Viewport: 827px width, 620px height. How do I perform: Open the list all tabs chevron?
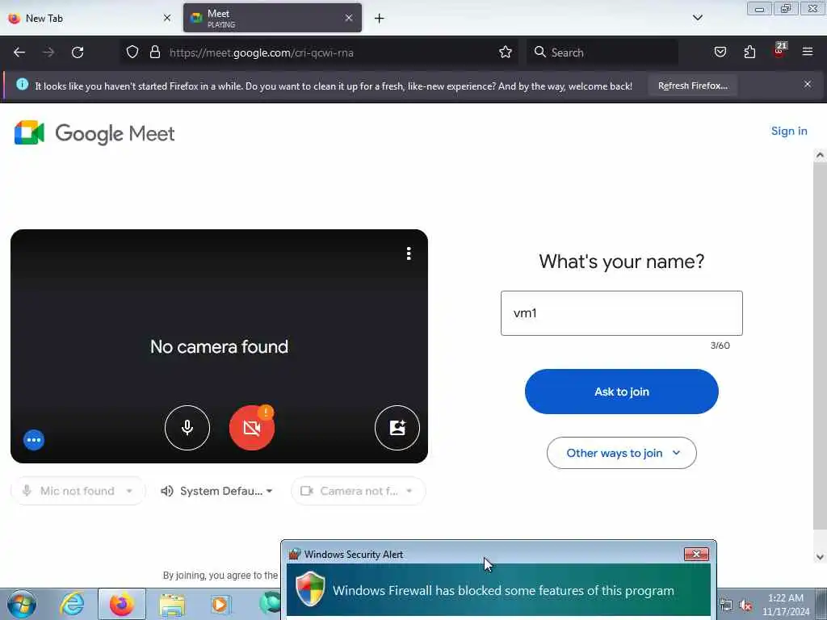(697, 18)
